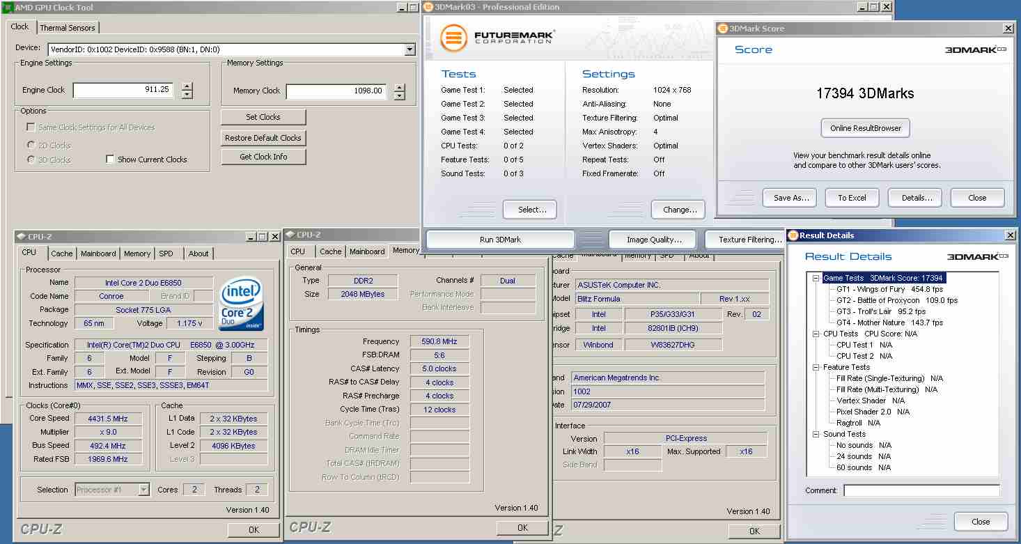Open Memory tab in left CPU-Z window

pyautogui.click(x=137, y=254)
